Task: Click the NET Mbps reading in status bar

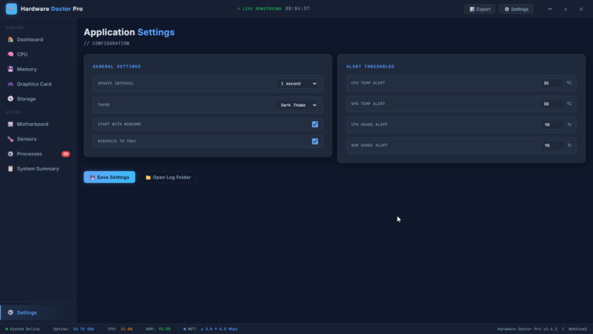Action: 219,329
